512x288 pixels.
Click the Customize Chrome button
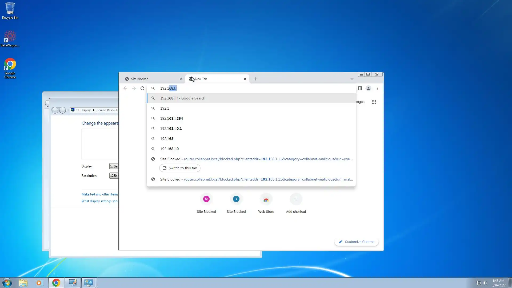356,242
